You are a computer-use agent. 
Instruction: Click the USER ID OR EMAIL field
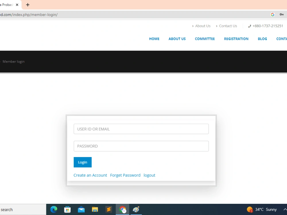141,129
